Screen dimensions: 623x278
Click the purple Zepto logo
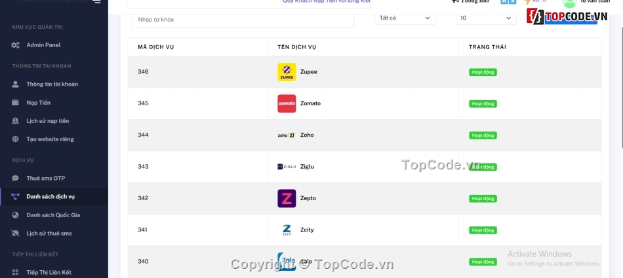[287, 198]
